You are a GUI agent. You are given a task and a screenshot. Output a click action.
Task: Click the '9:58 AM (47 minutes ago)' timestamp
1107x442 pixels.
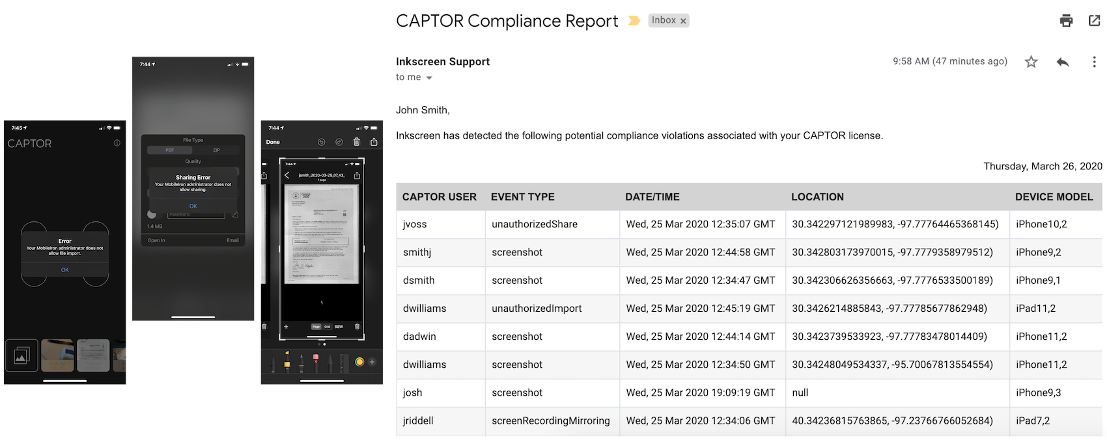(950, 61)
